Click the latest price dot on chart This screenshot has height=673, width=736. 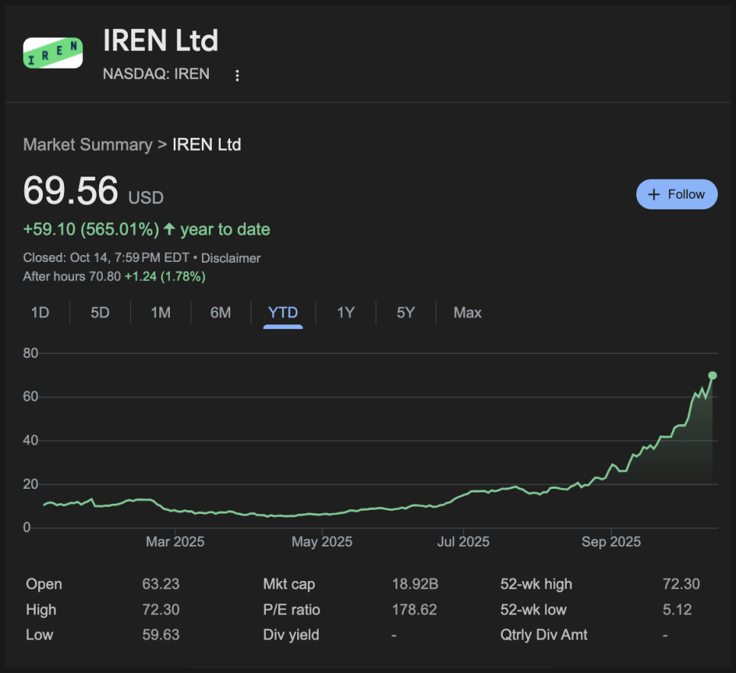click(712, 375)
